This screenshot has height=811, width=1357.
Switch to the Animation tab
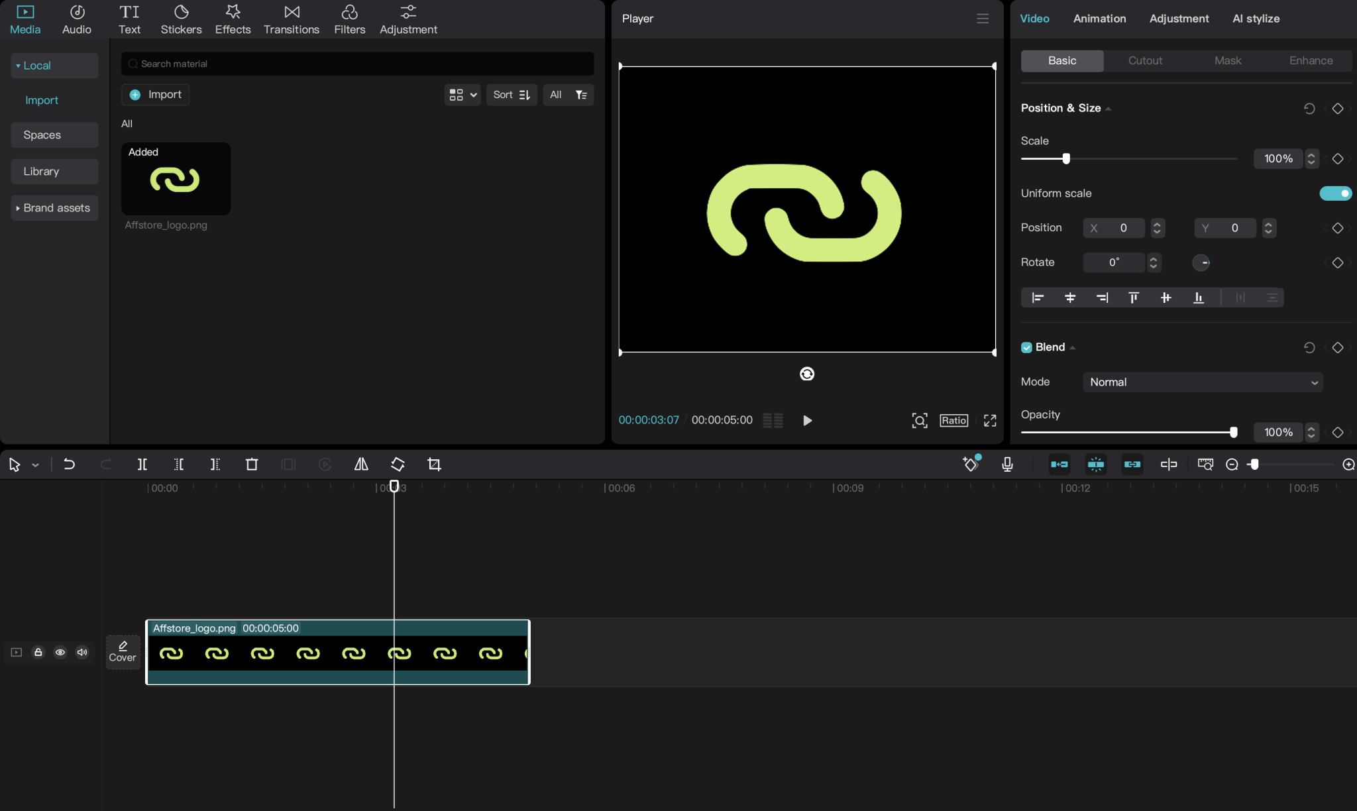tap(1100, 19)
